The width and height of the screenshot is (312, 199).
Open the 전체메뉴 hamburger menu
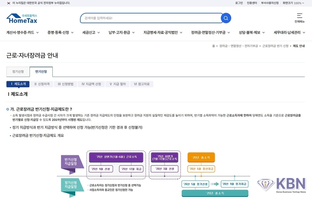(300, 18)
